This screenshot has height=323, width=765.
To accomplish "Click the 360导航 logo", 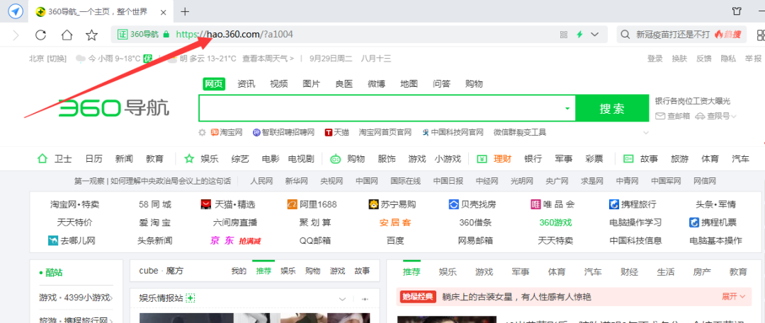I will tap(113, 107).
